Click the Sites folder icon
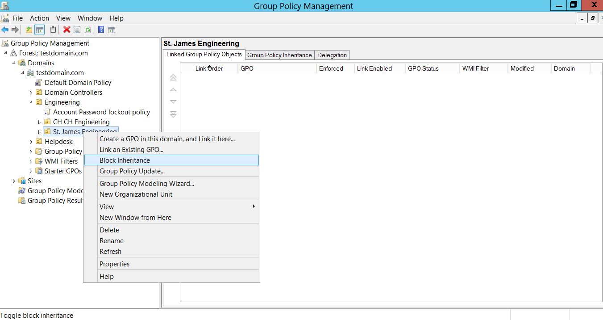The image size is (603, 320). (x=22, y=181)
